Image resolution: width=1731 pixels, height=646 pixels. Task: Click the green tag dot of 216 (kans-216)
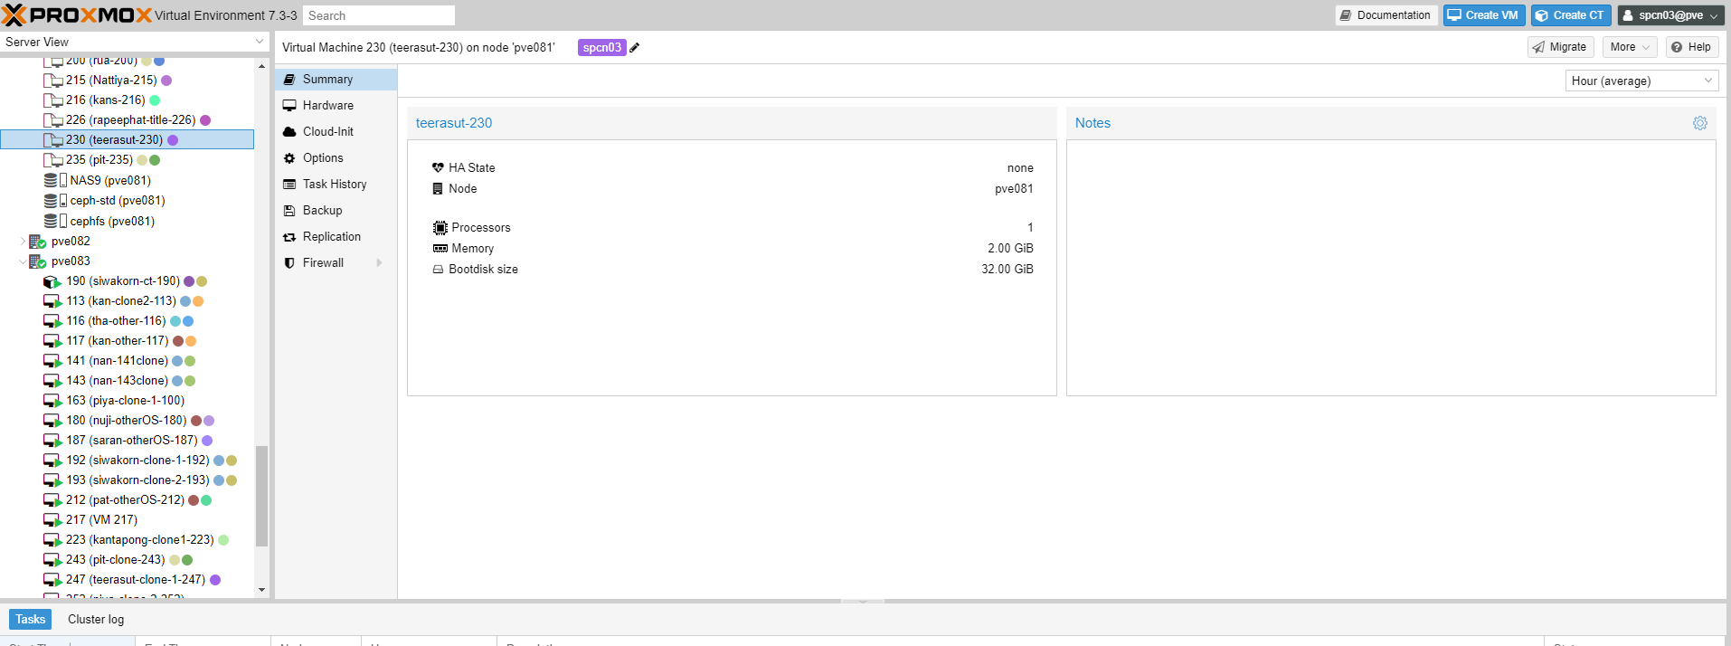155,100
